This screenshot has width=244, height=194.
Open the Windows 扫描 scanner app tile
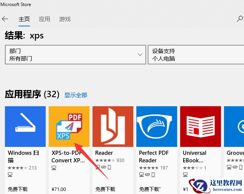(25, 127)
